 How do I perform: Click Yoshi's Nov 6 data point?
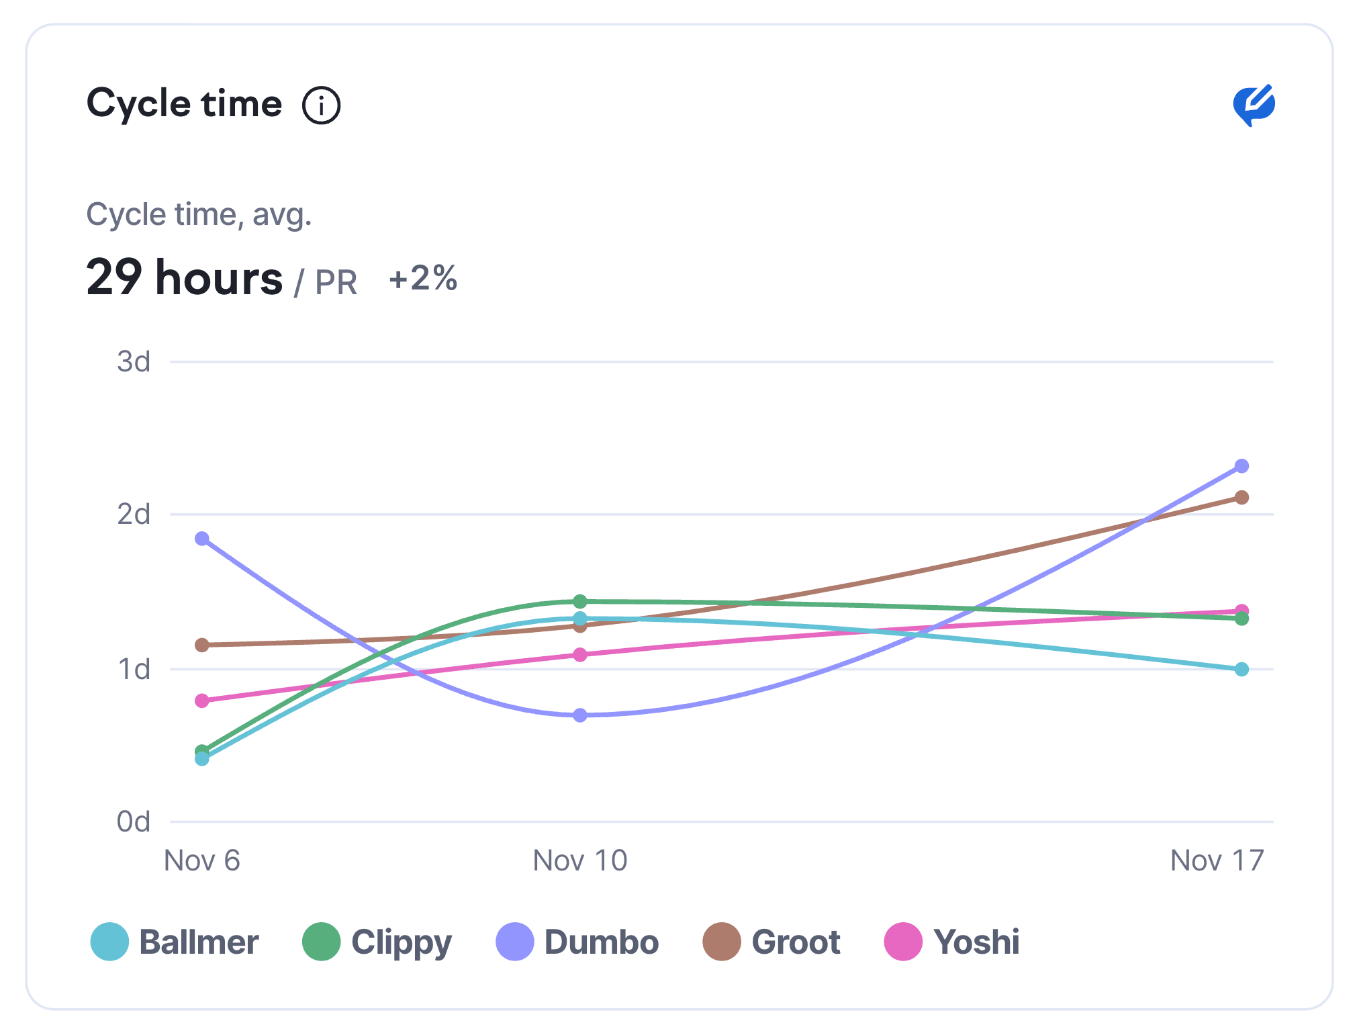coord(202,701)
